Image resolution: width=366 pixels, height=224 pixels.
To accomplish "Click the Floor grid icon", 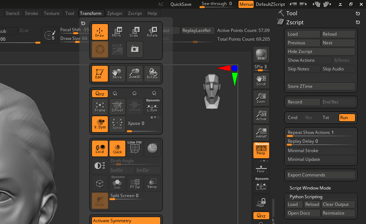I will coord(261,168).
